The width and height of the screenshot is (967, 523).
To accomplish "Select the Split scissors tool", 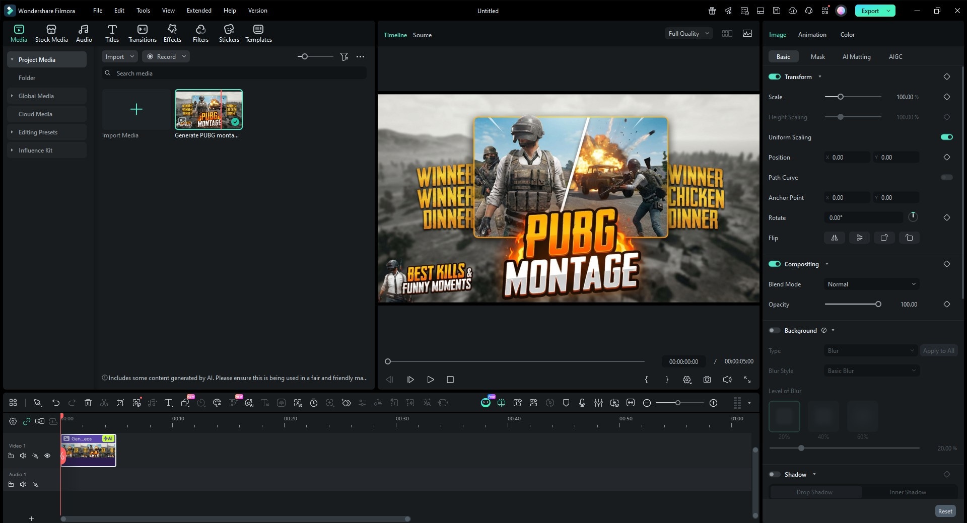I will (104, 403).
